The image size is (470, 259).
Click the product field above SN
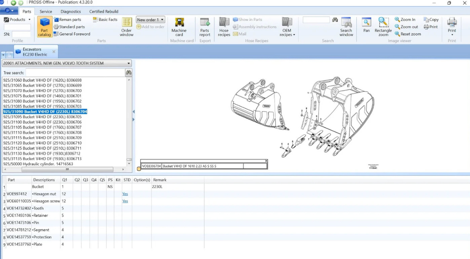[x=17, y=27]
